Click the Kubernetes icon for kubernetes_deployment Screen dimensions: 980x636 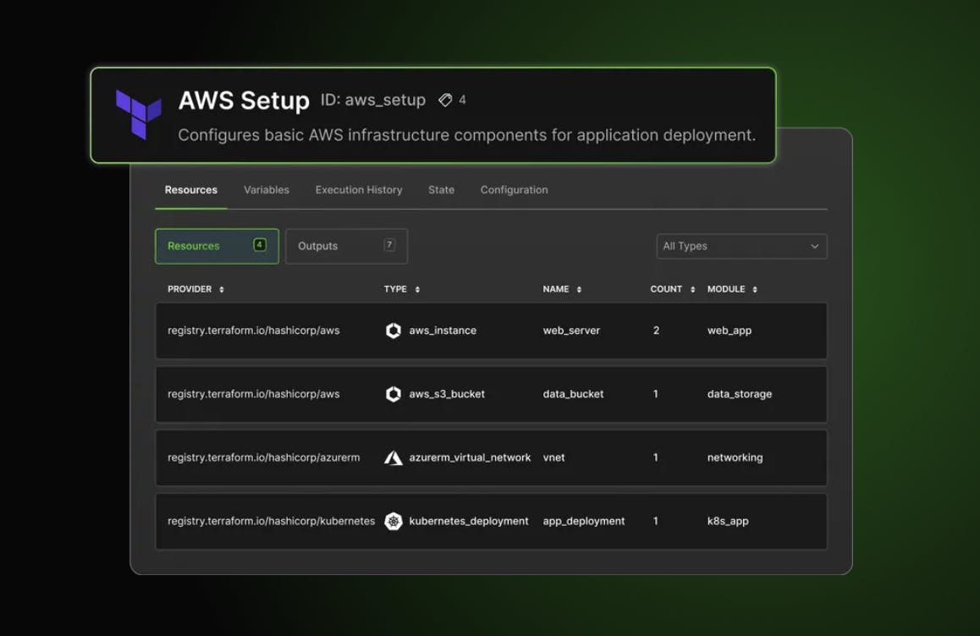(x=393, y=521)
